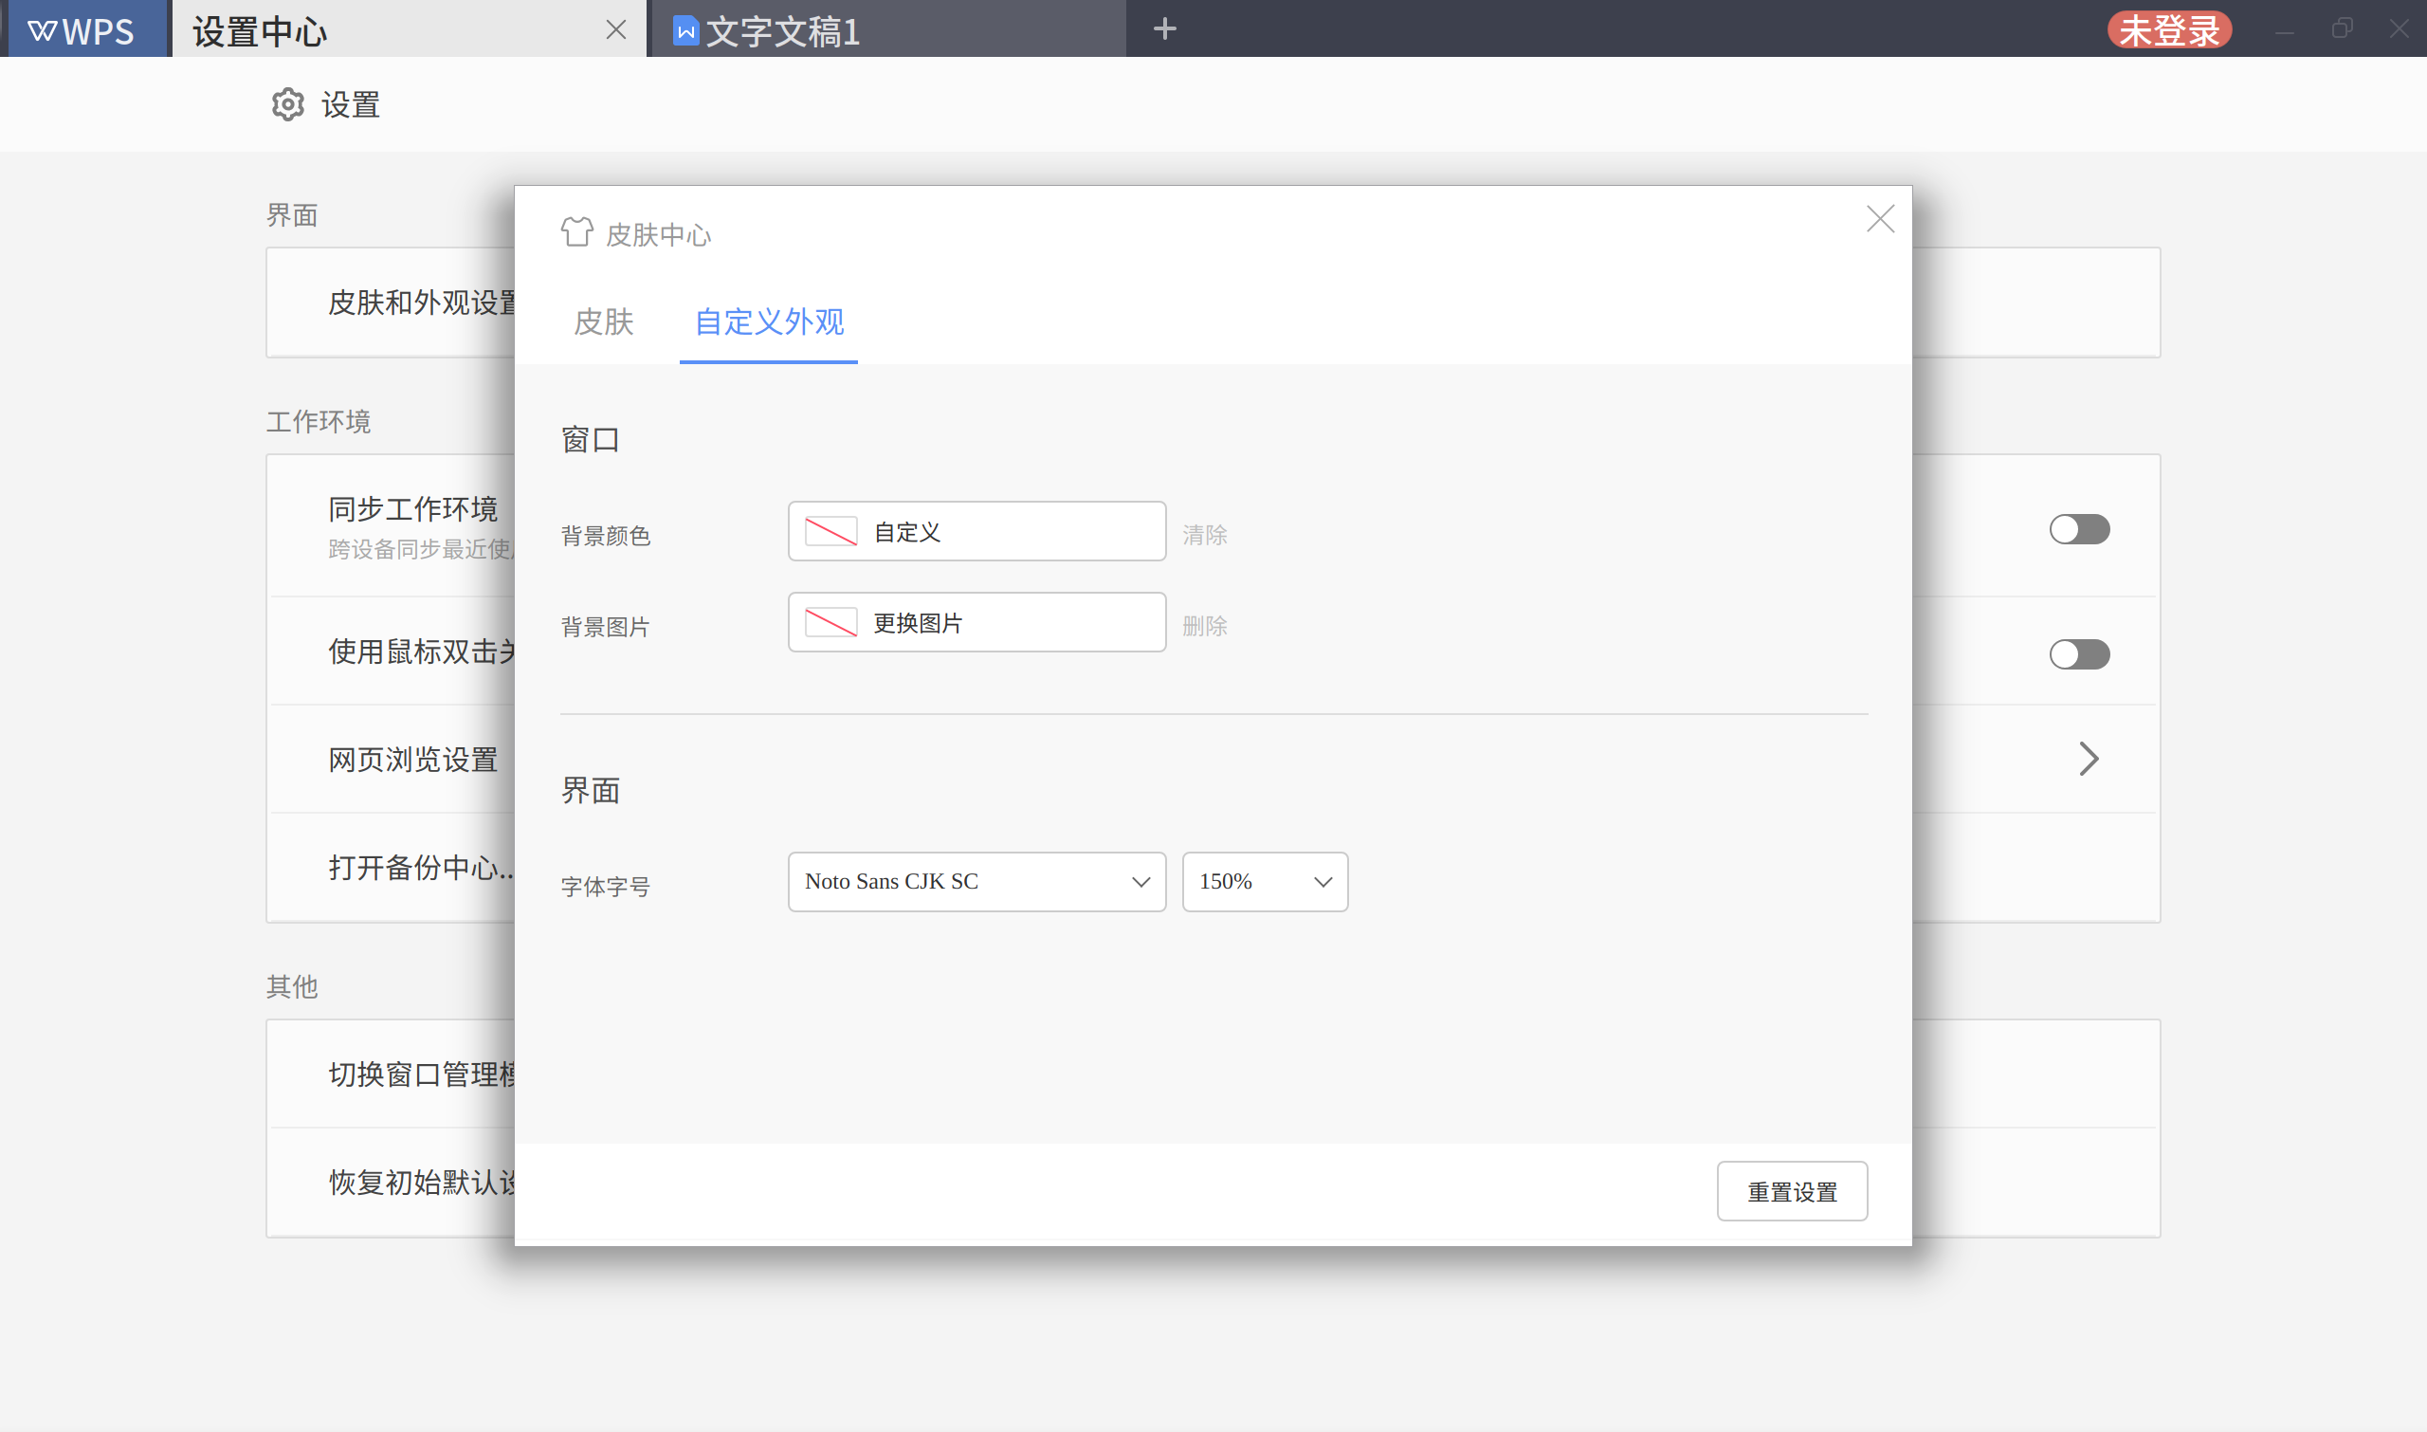2427x1432 pixels.
Task: Open the Noto Sans CJK SC font dropdown
Action: click(x=976, y=881)
